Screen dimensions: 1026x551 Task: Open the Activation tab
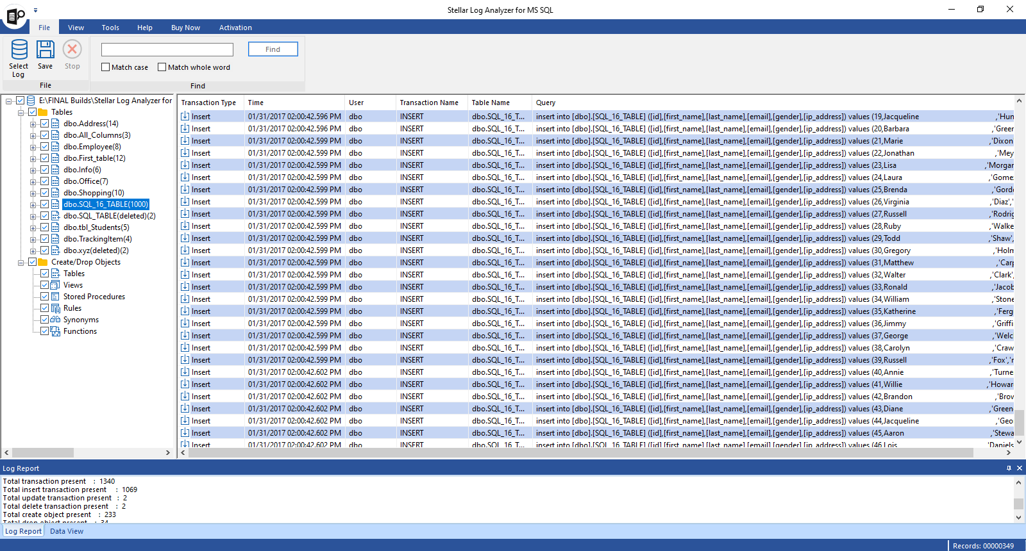pyautogui.click(x=235, y=28)
